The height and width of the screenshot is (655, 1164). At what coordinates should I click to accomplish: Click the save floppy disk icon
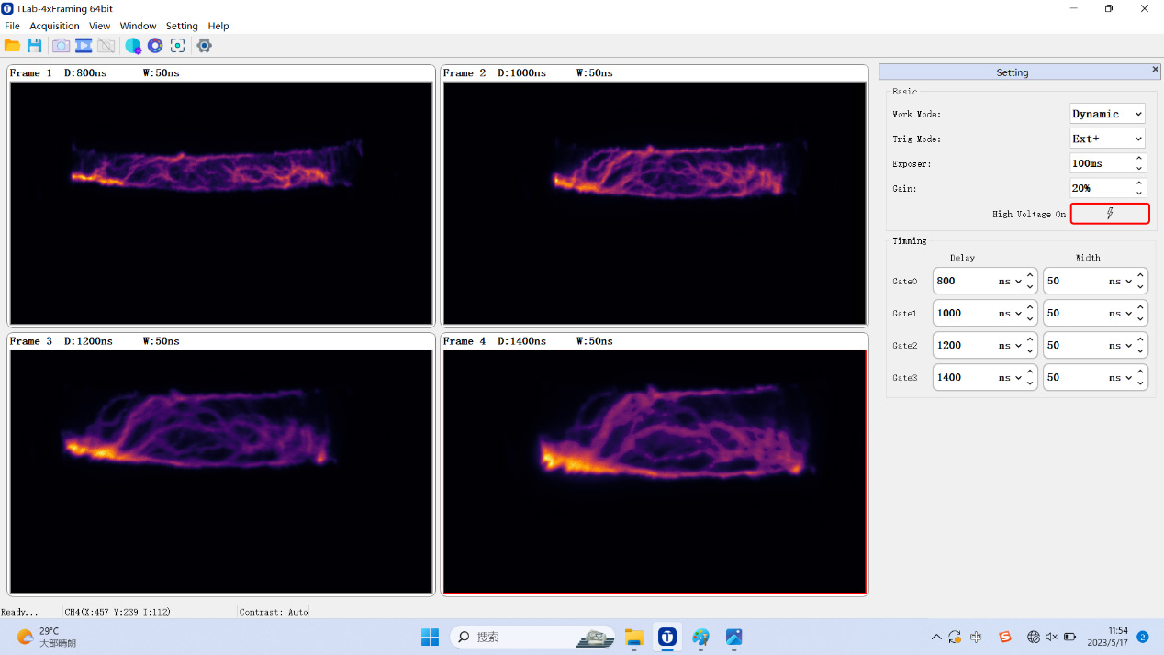(35, 46)
